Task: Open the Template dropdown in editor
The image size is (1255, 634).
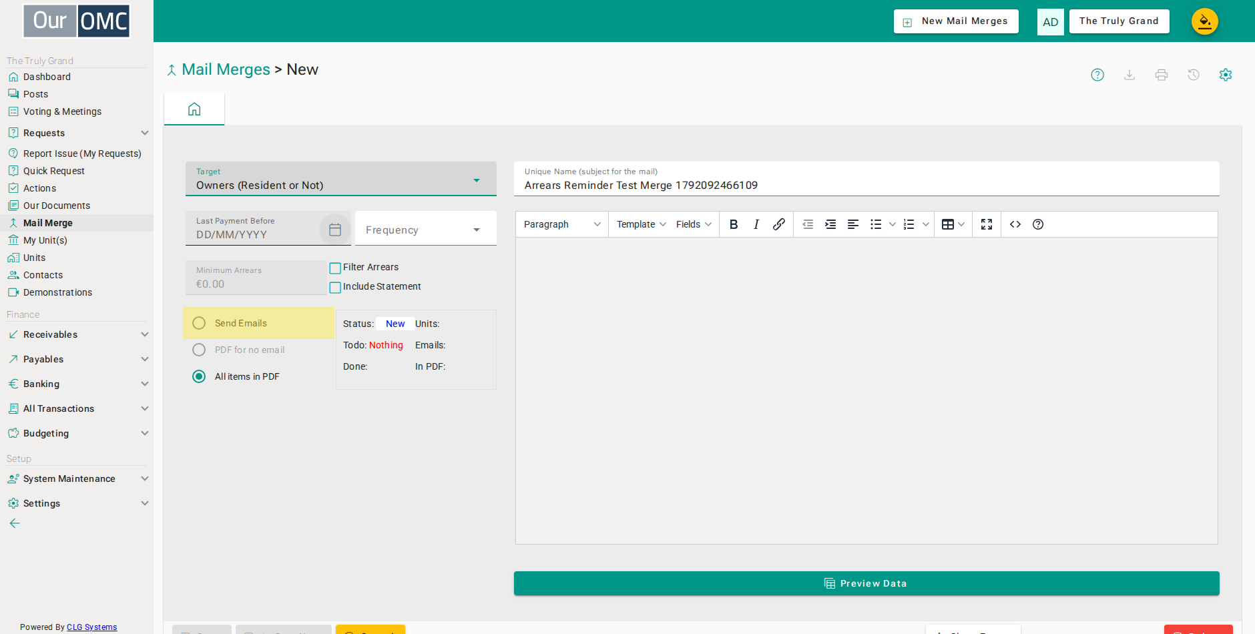Action: (641, 224)
